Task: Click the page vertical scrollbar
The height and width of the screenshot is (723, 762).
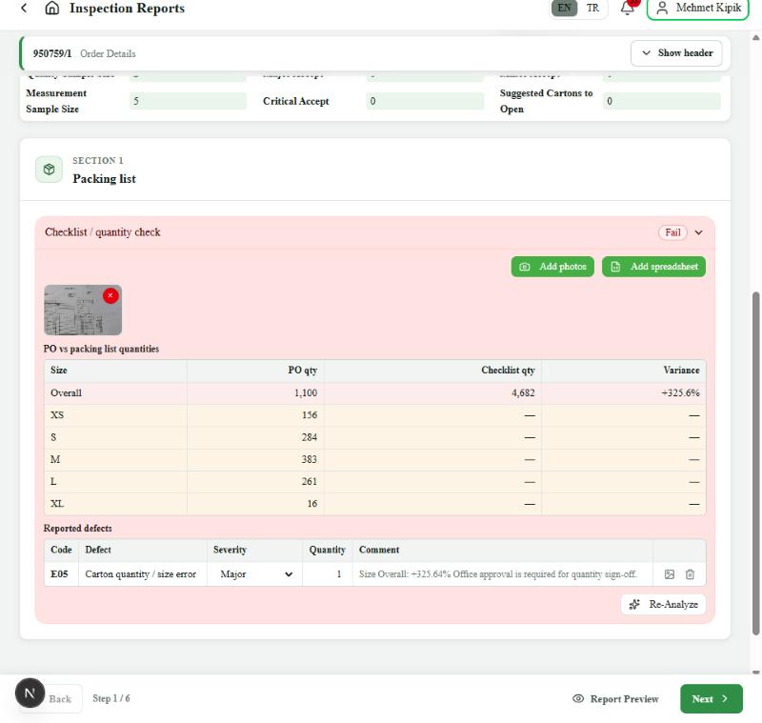Action: pos(755,462)
